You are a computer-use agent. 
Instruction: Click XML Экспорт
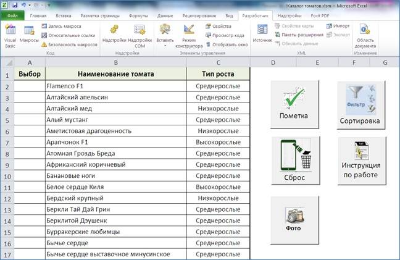point(338,35)
